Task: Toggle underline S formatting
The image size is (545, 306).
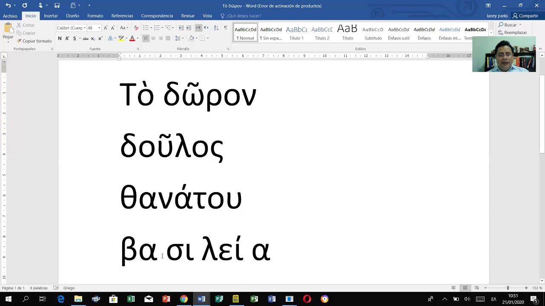Action: [x=75, y=38]
